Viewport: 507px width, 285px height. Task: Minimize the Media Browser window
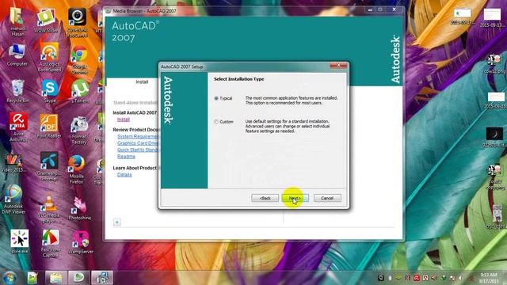tap(370, 9)
